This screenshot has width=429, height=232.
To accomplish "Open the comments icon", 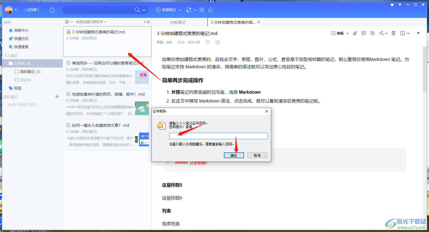I will tap(364, 33).
